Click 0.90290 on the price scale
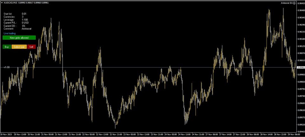The height and width of the screenshot is (137, 305). point(301,25)
